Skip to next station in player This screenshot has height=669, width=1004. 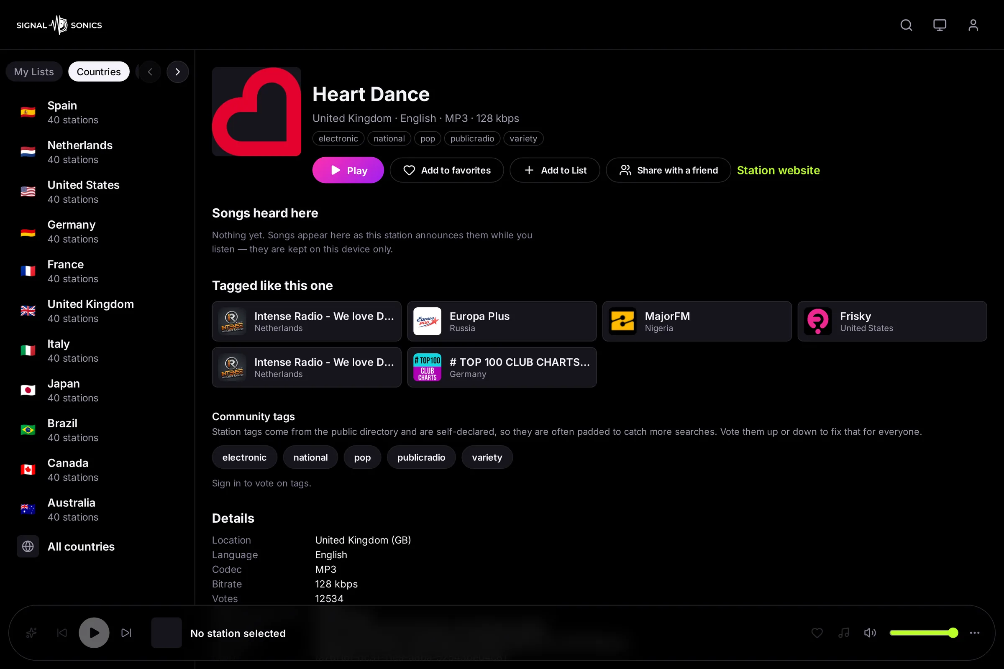coord(126,633)
